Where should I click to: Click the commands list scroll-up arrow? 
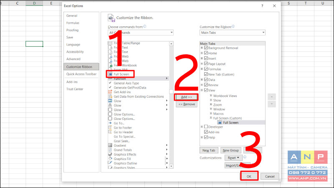click(x=171, y=44)
